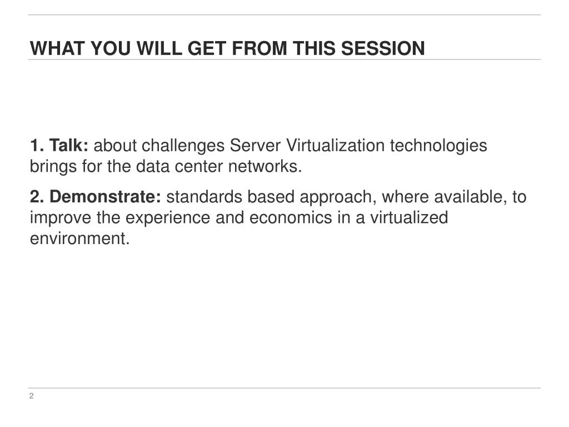
Task: Click the word 'virtualized' in second point
Action: click(x=409, y=217)
